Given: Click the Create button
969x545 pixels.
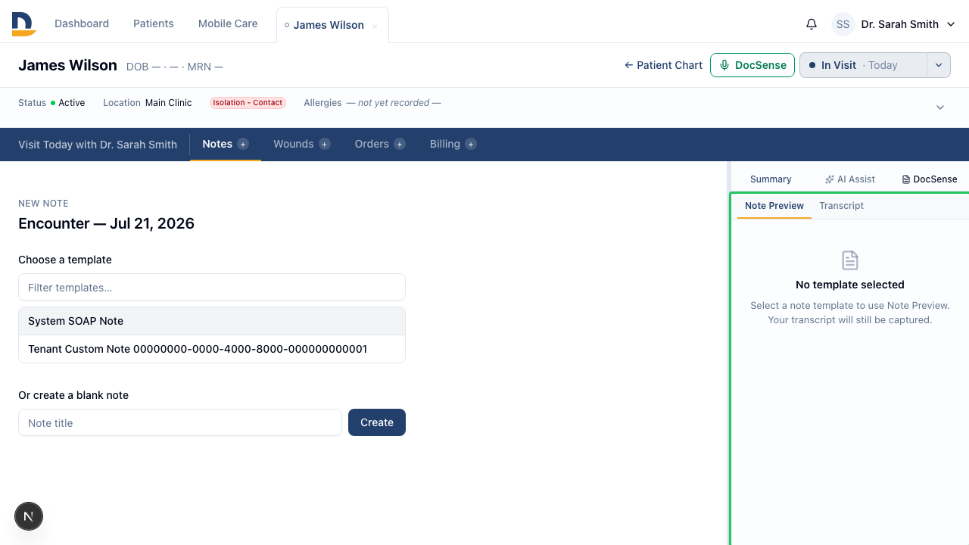Looking at the screenshot, I should [x=377, y=422].
